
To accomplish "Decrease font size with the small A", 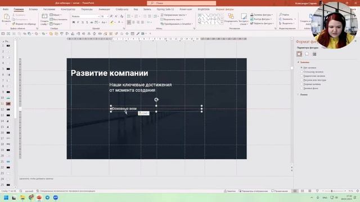I will [116, 16].
